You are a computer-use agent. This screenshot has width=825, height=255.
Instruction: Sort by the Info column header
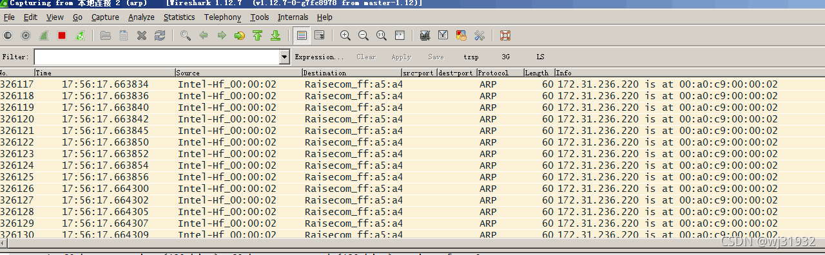coord(690,73)
